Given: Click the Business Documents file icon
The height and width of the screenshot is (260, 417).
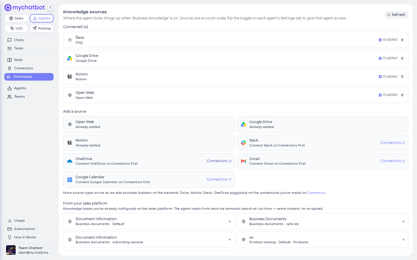Looking at the screenshot, I should coord(244,221).
